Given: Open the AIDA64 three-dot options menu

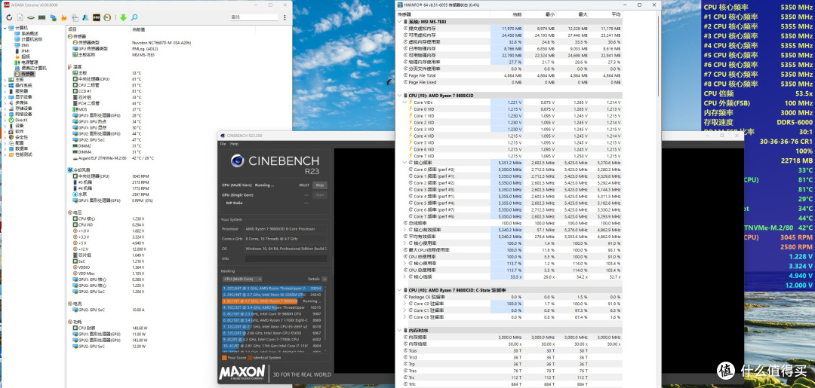Looking at the screenshot, I should [284, 17].
